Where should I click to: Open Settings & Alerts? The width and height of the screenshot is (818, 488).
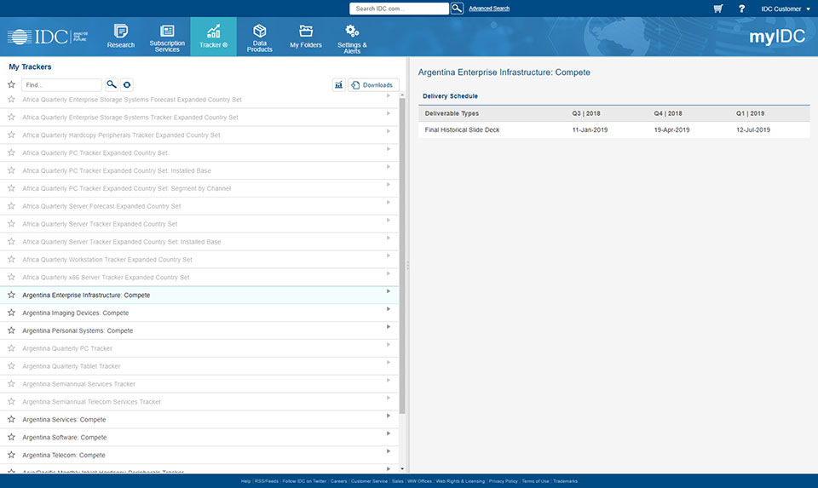point(352,37)
